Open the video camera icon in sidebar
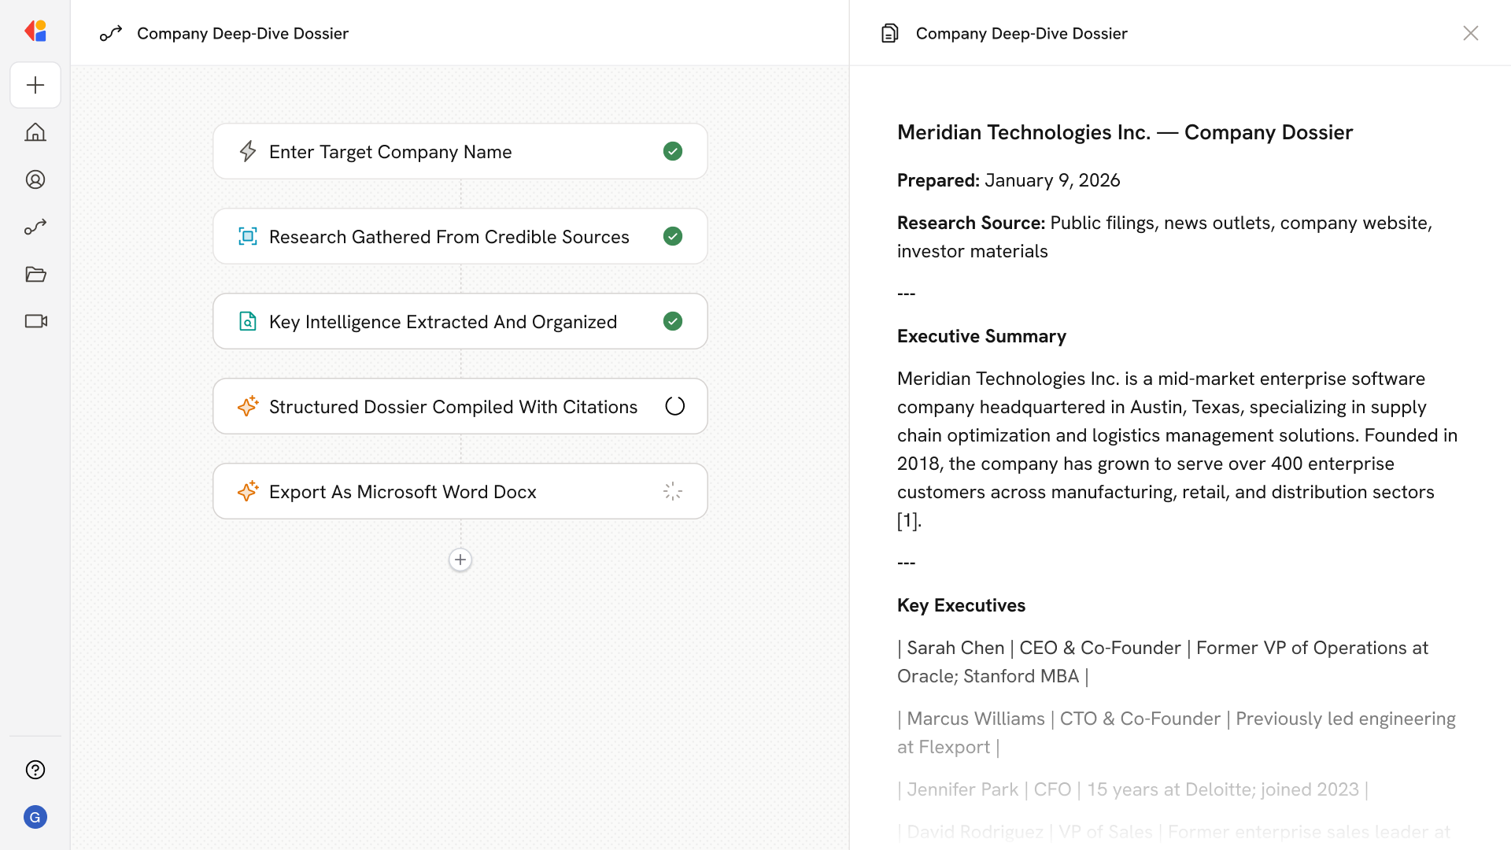This screenshot has height=850, width=1511. 35,321
